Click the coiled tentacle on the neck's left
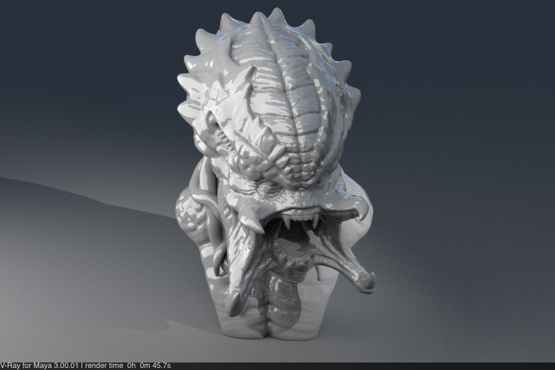This screenshot has width=555, height=370. tap(192, 219)
